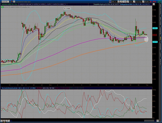Click the second bottom-left chart tool icon
The width and height of the screenshot is (162, 123).
[x=4, y=121]
